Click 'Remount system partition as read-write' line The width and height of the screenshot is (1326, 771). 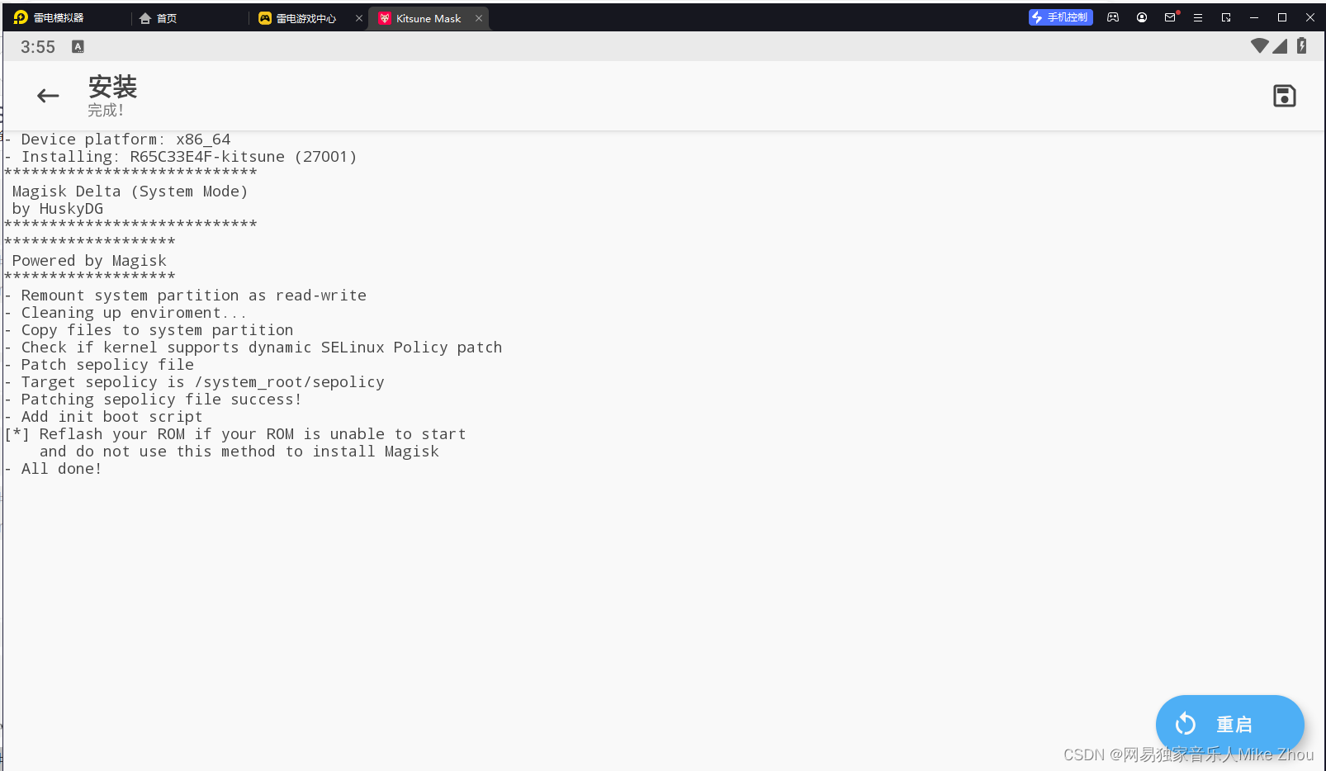click(x=185, y=296)
